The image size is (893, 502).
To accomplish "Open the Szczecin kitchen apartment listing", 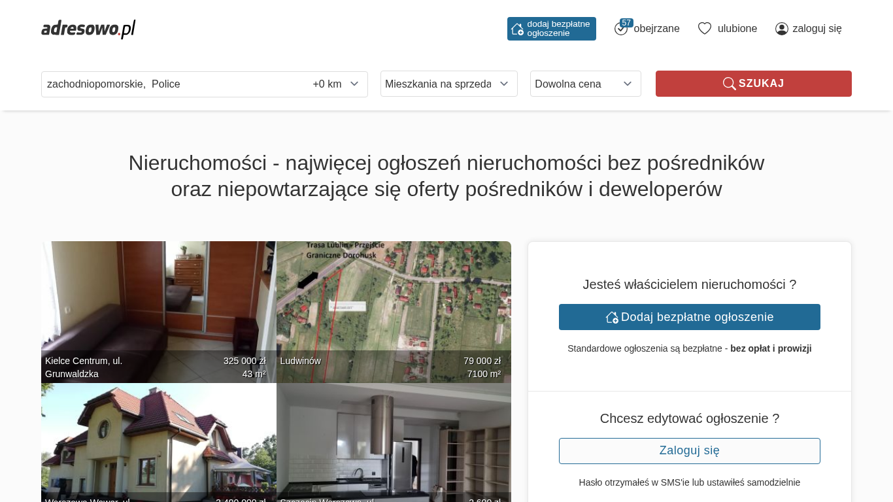I will [394, 444].
